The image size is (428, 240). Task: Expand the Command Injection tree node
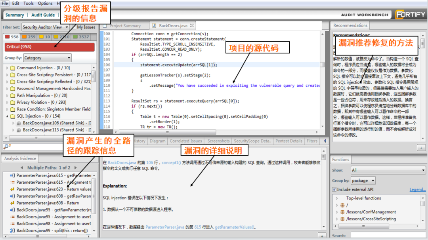click(7, 68)
